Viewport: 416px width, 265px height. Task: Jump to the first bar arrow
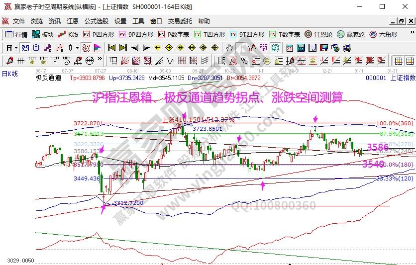(x=111, y=48)
